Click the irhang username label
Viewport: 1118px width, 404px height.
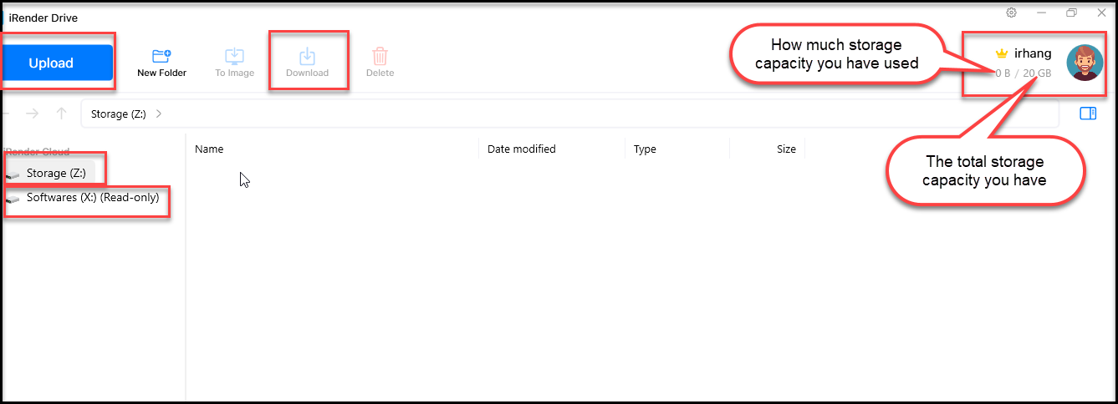click(1033, 53)
